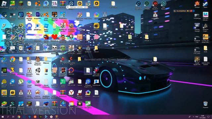This screenshot has width=212, height=119.
Task: Select the Launcher.exe desktop icon
Action: pyautogui.click(x=96, y=82)
